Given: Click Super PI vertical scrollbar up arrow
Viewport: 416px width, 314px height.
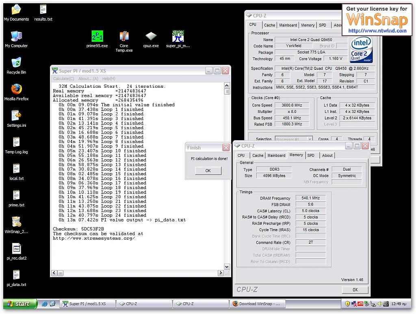Looking at the screenshot, I should pyautogui.click(x=227, y=85).
